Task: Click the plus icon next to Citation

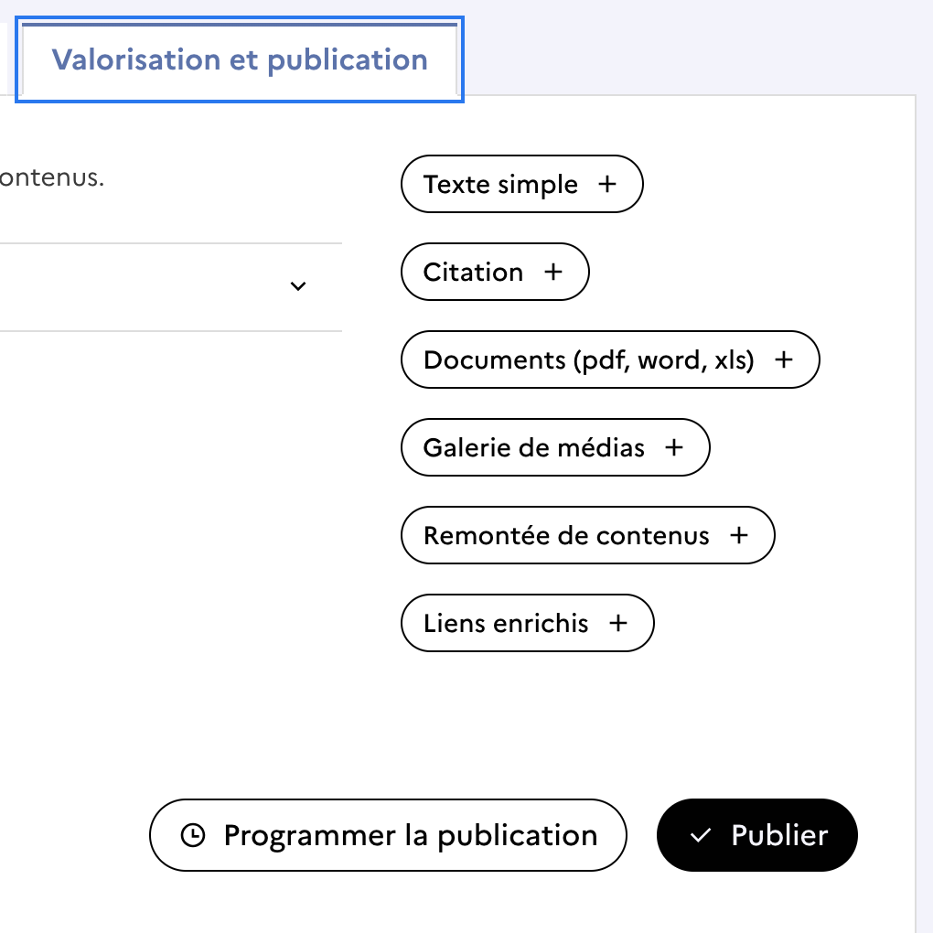Action: tap(553, 272)
